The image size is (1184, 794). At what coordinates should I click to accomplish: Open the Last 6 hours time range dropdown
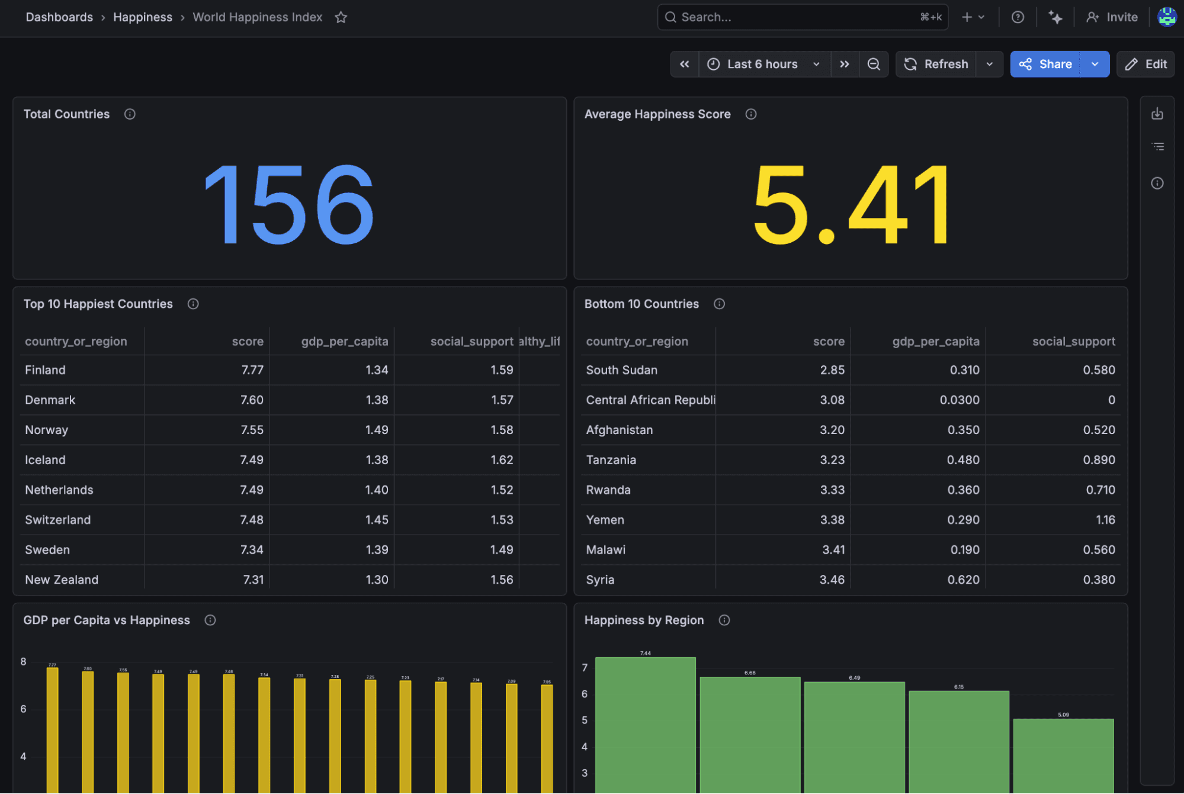pos(762,64)
